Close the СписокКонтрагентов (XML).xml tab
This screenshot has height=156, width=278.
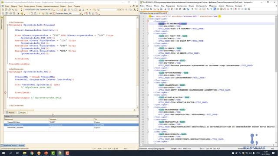click(166, 13)
